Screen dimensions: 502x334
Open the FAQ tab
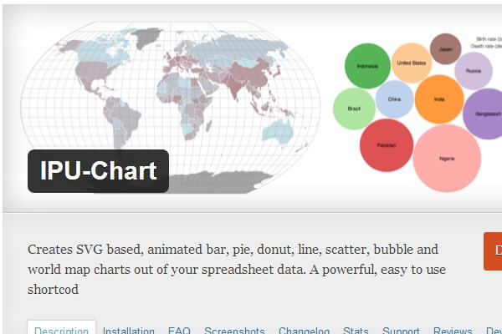pos(179,330)
